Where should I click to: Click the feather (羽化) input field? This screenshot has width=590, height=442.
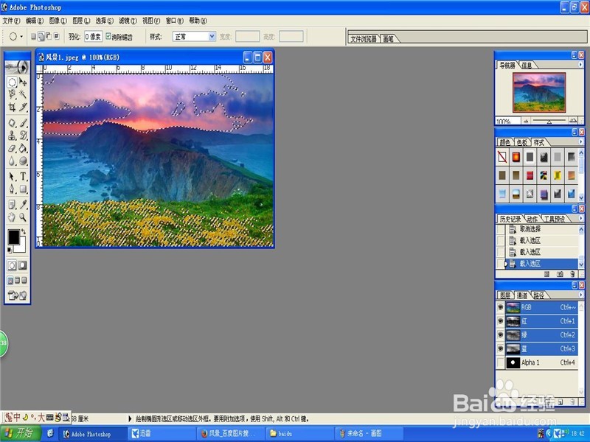point(93,36)
